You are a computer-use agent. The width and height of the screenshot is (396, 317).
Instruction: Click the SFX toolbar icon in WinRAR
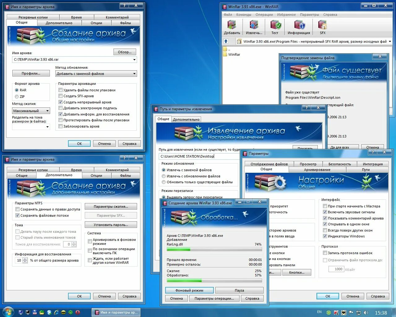[x=323, y=27]
